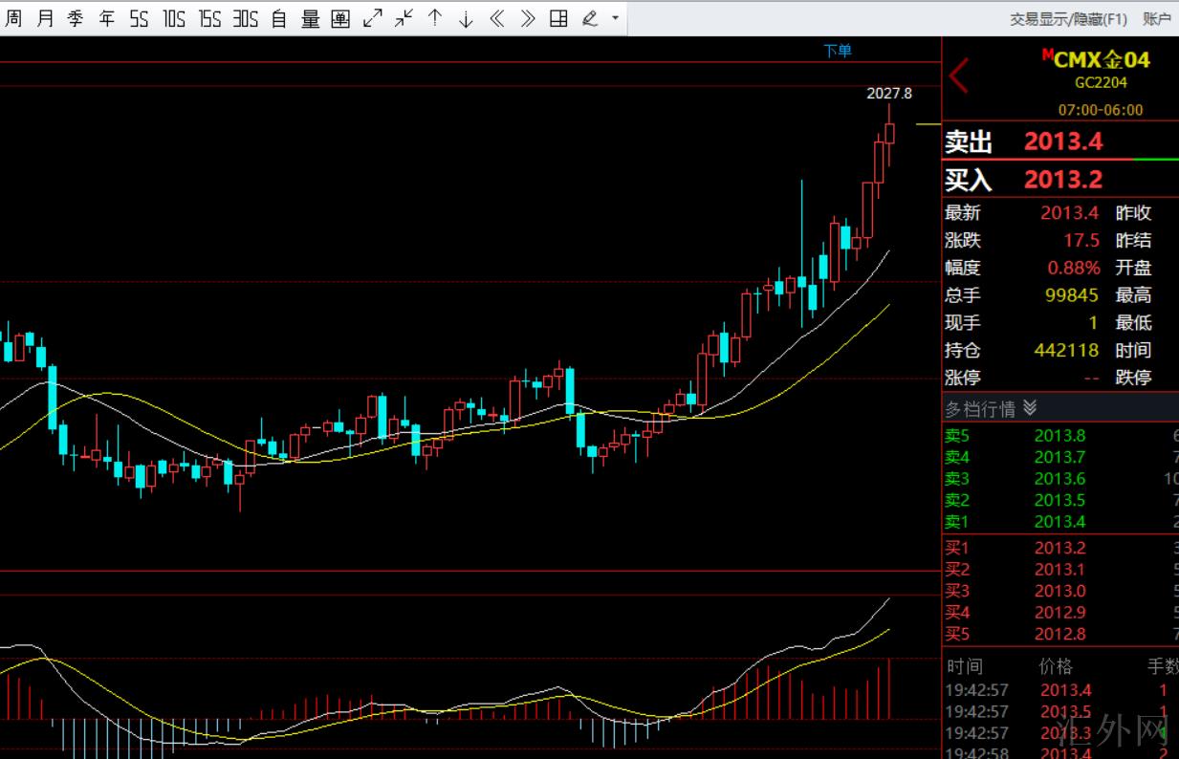Expand the 多档行情 depth quotes chevron
1179x759 pixels.
point(1030,408)
